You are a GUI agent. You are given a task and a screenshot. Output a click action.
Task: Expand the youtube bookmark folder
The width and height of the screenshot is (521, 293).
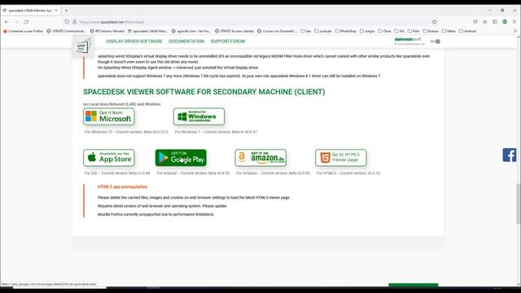point(323,31)
